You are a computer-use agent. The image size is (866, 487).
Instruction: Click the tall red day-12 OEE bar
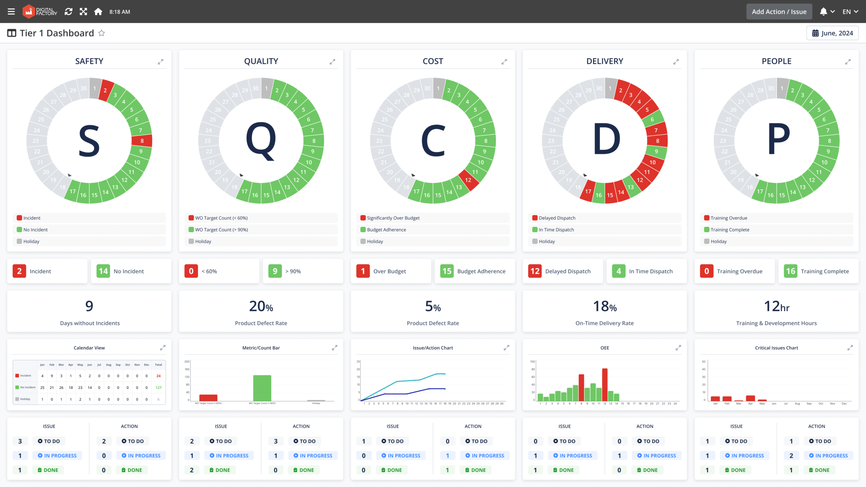pyautogui.click(x=605, y=385)
